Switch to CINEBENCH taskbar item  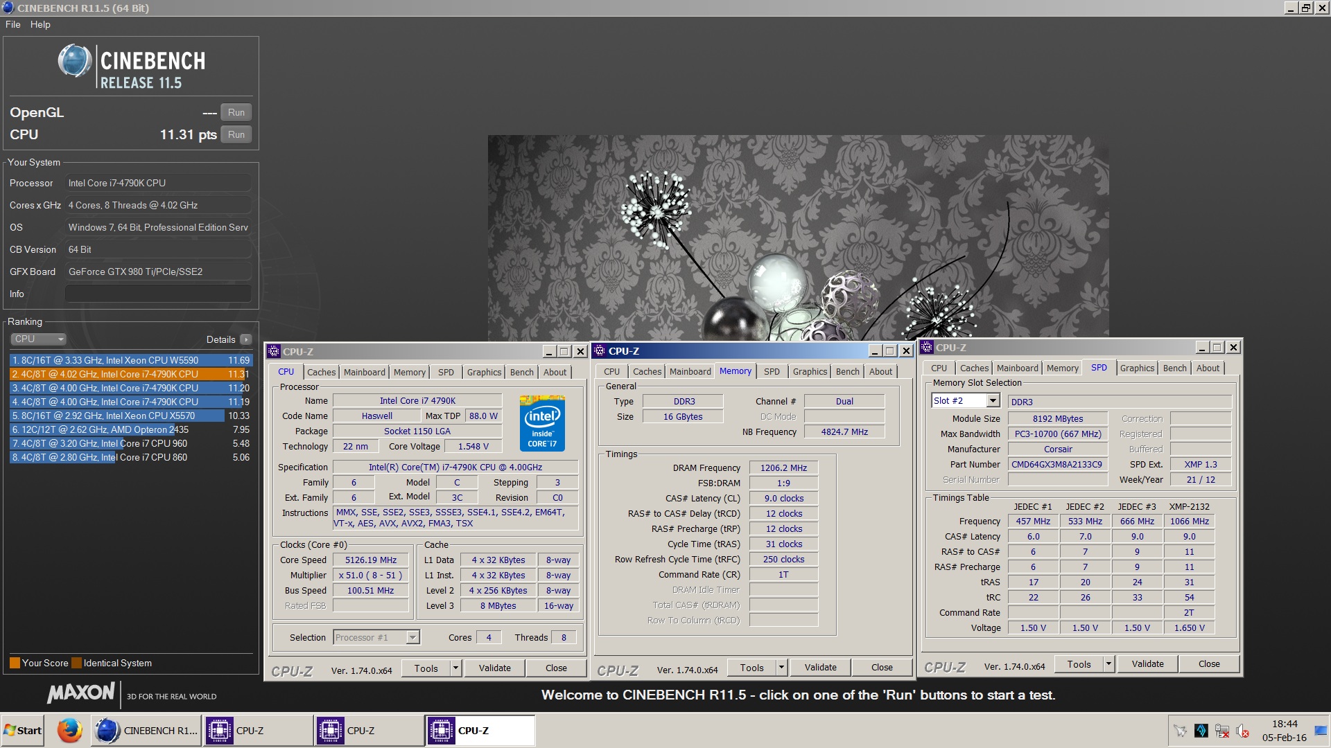146,731
